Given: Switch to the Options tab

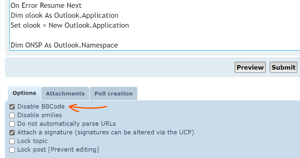Looking at the screenshot, I should [x=24, y=93].
